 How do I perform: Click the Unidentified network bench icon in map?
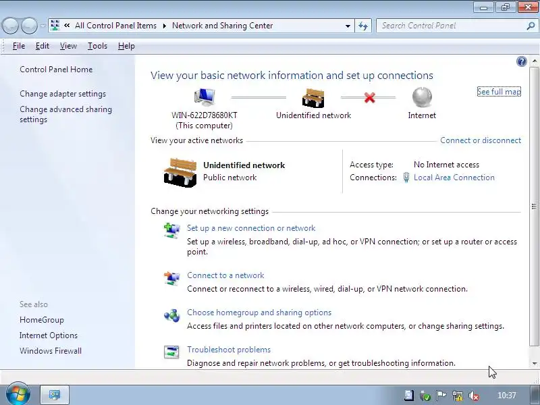pyautogui.click(x=313, y=98)
